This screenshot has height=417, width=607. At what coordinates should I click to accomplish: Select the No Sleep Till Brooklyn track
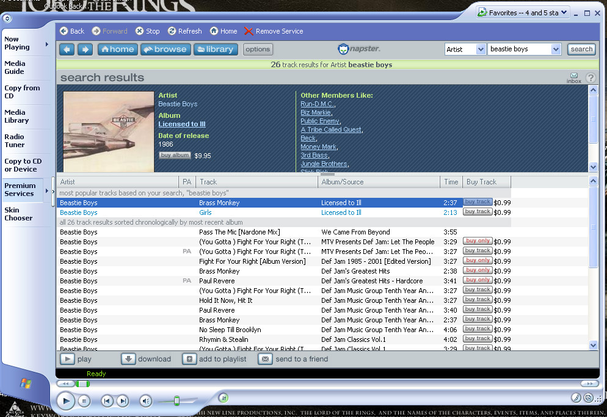284,330
